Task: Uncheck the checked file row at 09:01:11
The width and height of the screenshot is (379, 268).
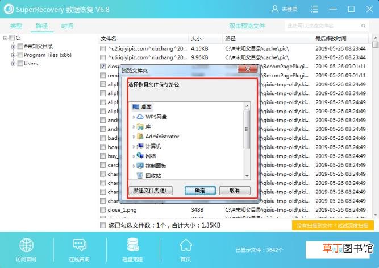Action: (103, 67)
